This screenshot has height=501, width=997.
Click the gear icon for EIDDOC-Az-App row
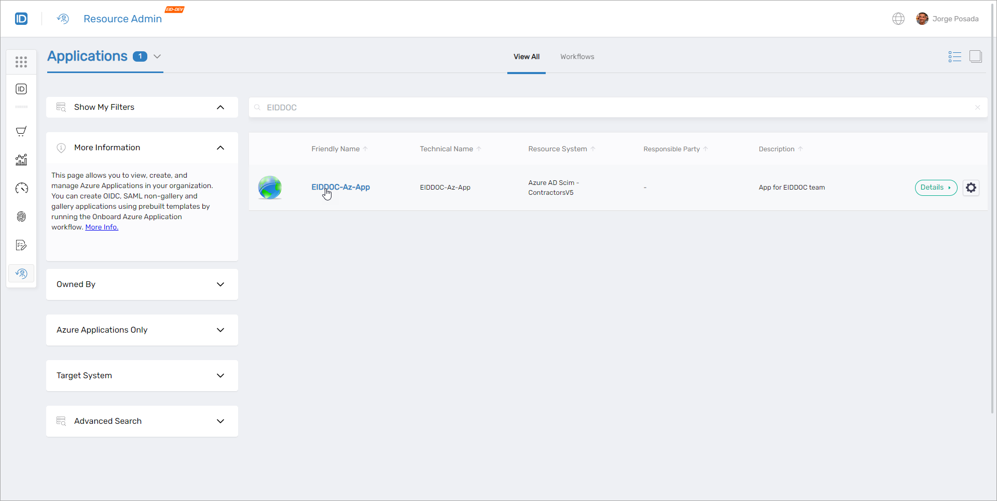pos(971,188)
